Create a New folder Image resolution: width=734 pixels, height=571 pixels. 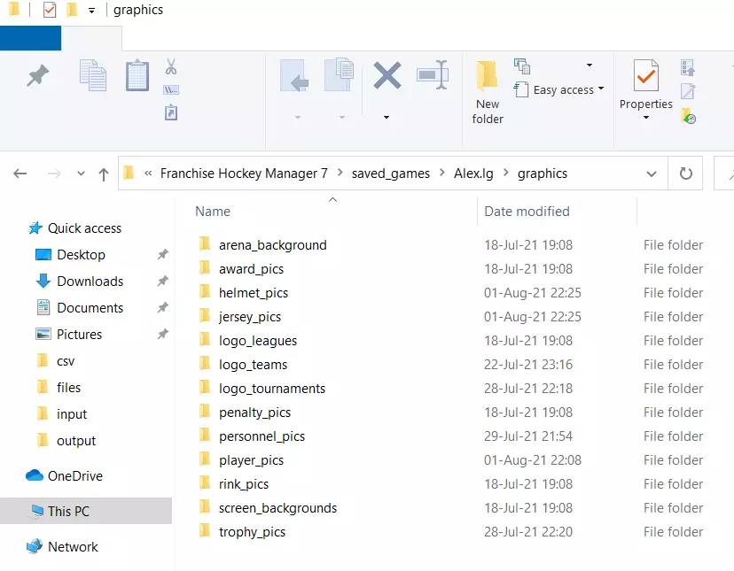[x=488, y=92]
